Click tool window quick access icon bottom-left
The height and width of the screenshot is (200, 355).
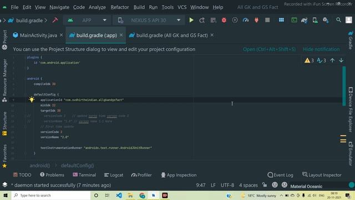[x=5, y=185]
